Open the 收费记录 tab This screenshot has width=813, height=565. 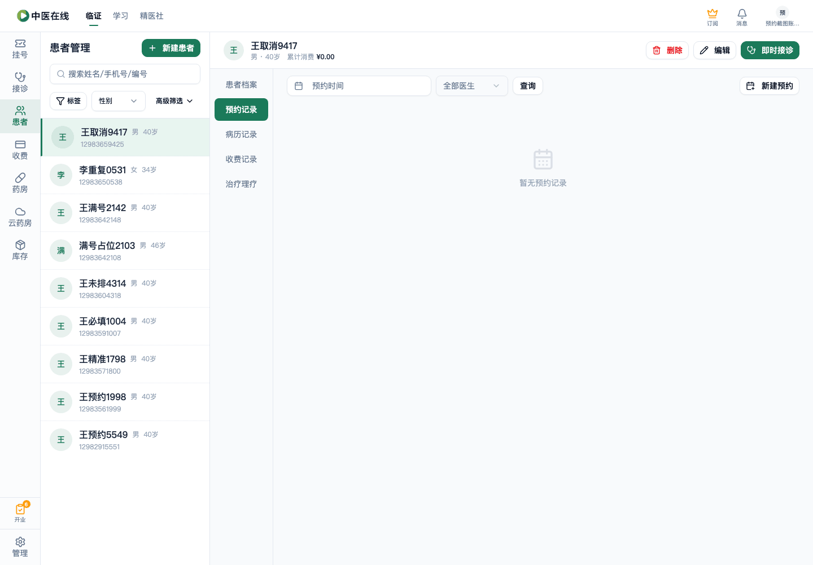coord(241,159)
